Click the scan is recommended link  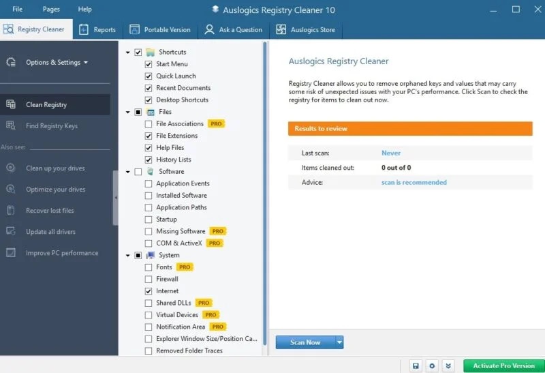[x=414, y=182]
